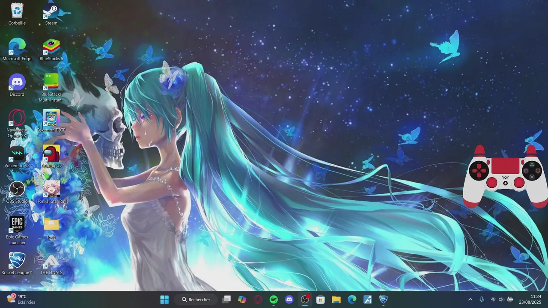Launch the Voicemod V3 shortcut
Viewport: 548px width, 308px height.
pos(17,157)
